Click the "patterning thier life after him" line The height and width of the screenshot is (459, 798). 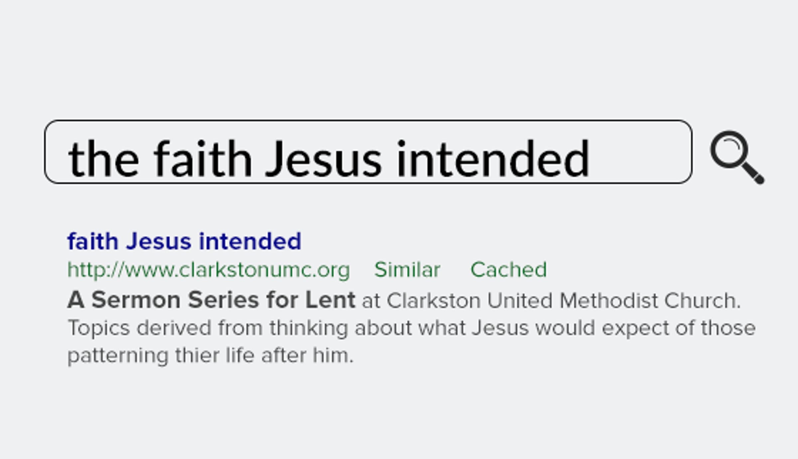(210, 355)
